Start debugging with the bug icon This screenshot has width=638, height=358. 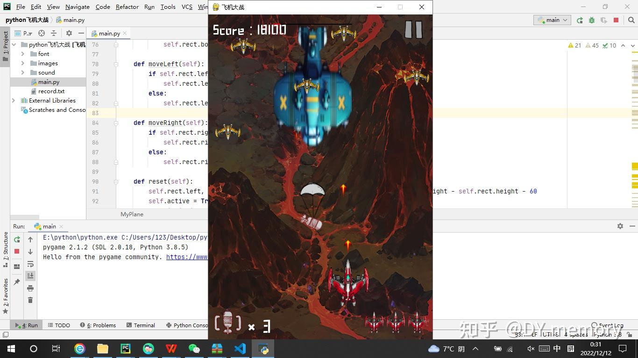tap(592, 20)
